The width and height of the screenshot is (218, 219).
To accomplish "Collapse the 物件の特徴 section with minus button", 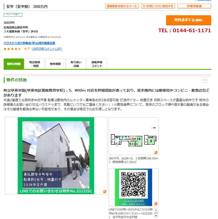I will pyautogui.click(x=205, y=80).
